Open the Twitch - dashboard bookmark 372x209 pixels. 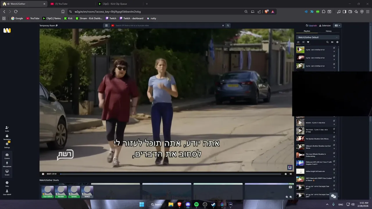(131, 18)
